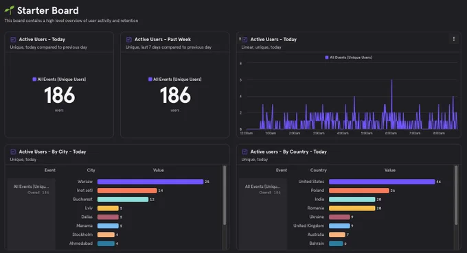467x253 pixels.
Task: Click report icon of Active users - By Country card
Action: [244, 152]
